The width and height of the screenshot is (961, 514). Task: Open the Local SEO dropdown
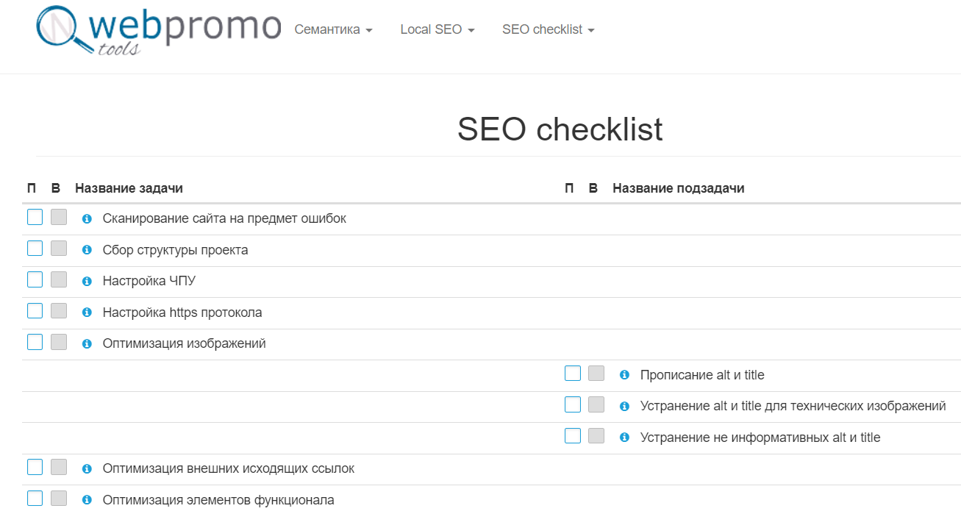(437, 29)
